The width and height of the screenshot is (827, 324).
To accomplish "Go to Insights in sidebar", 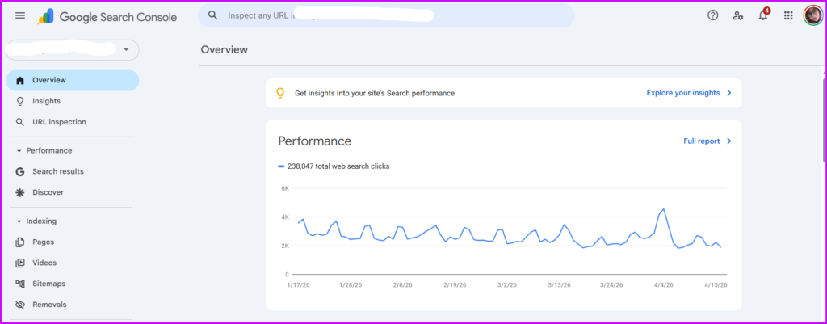I will (x=46, y=101).
